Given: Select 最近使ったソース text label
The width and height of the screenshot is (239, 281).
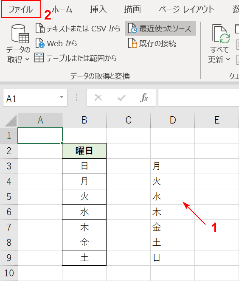Looking at the screenshot, I should tap(165, 29).
